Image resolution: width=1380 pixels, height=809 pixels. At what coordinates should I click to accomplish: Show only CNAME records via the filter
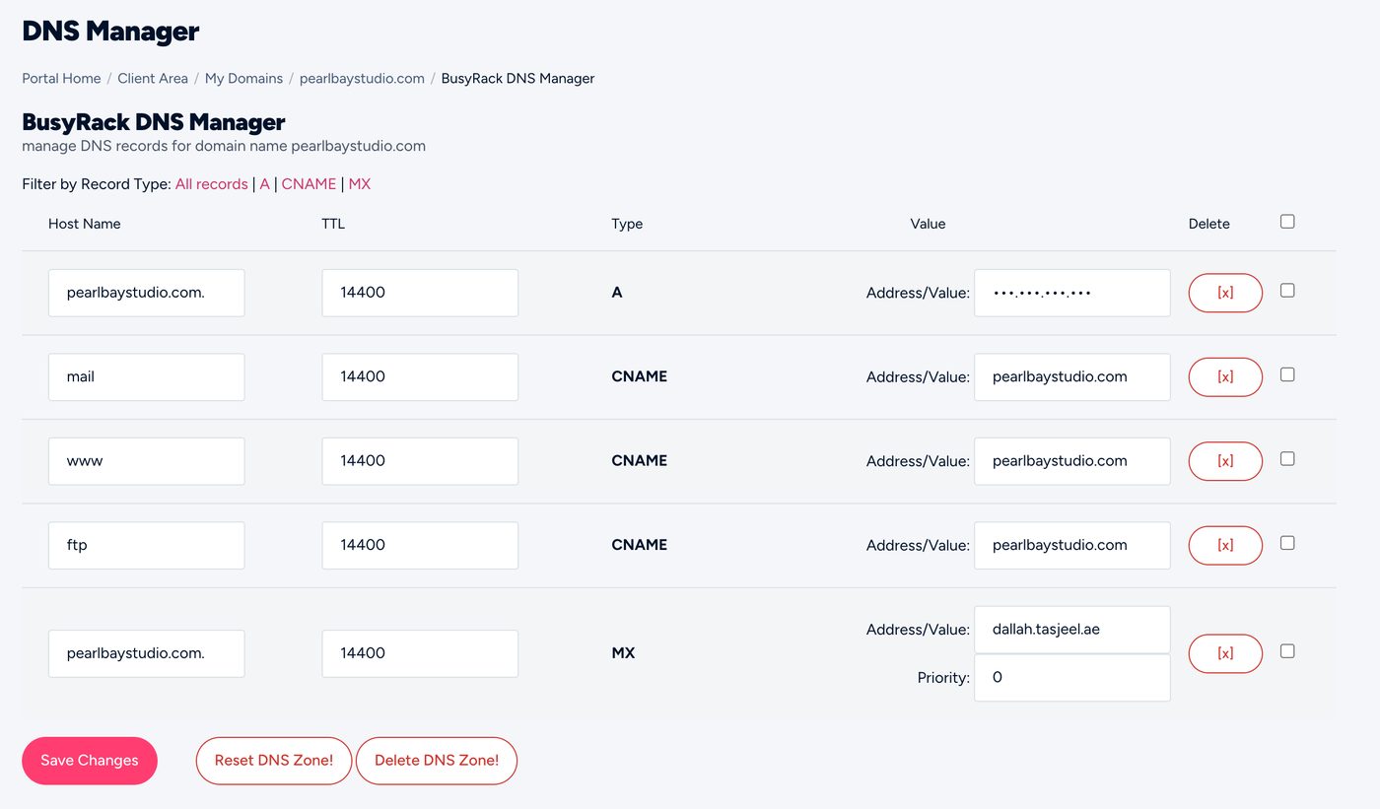(310, 184)
